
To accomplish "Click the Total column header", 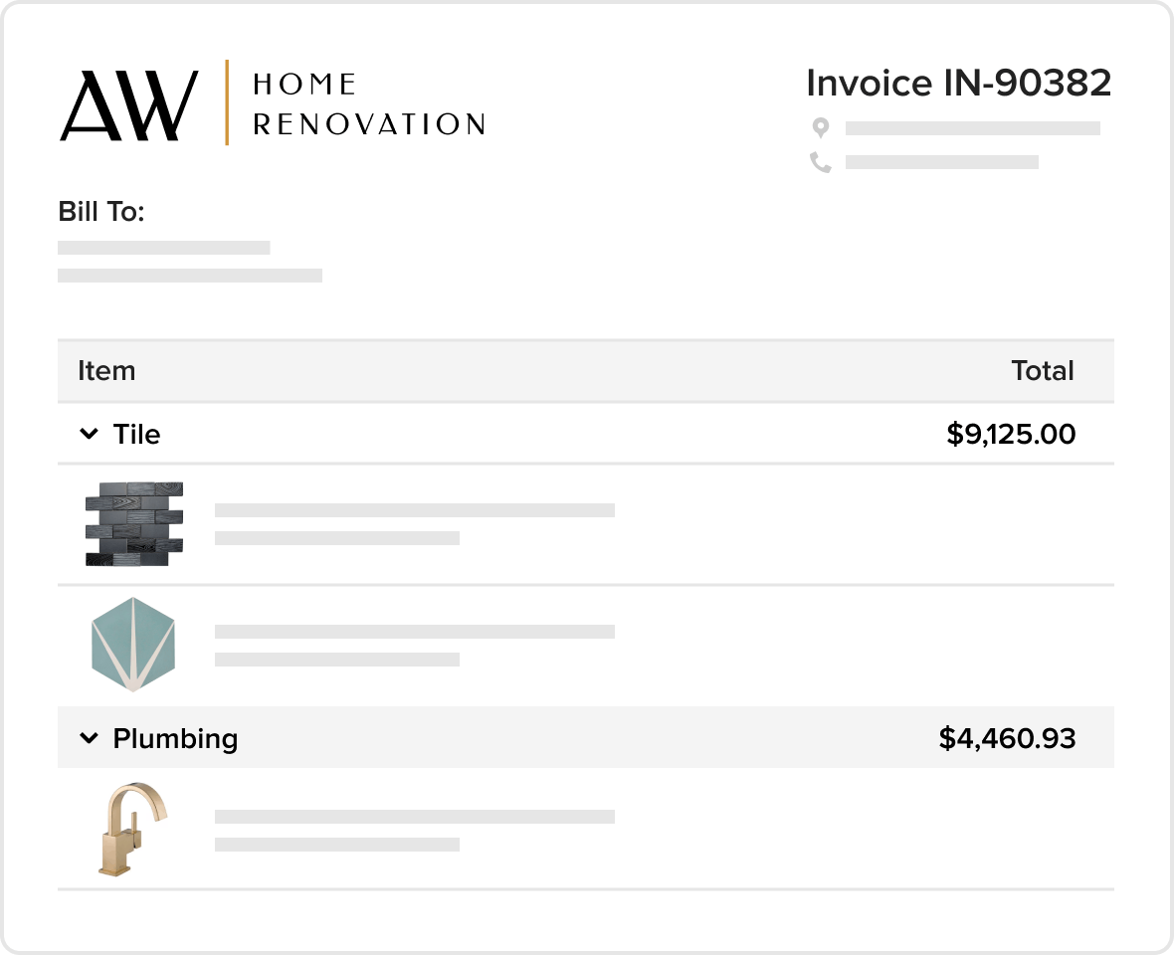I will 1043,370.
